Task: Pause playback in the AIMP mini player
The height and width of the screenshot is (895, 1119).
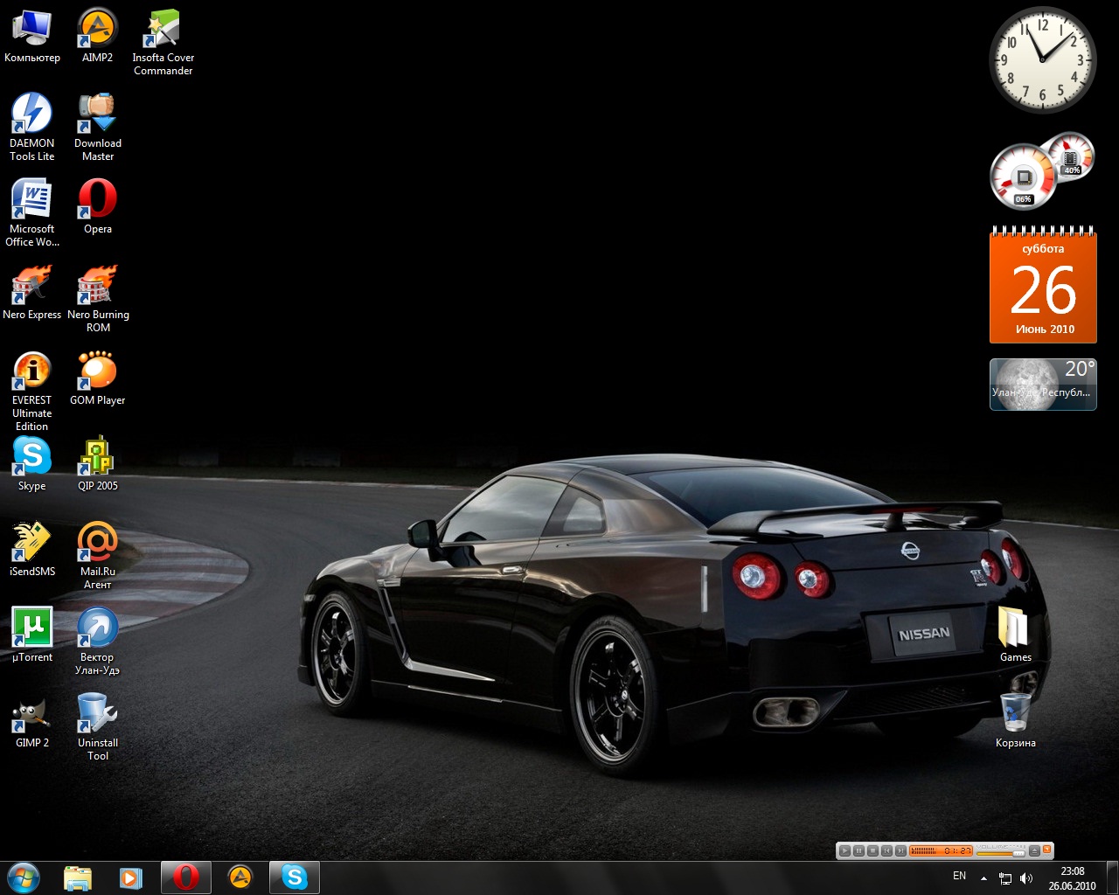Action: 858,850
